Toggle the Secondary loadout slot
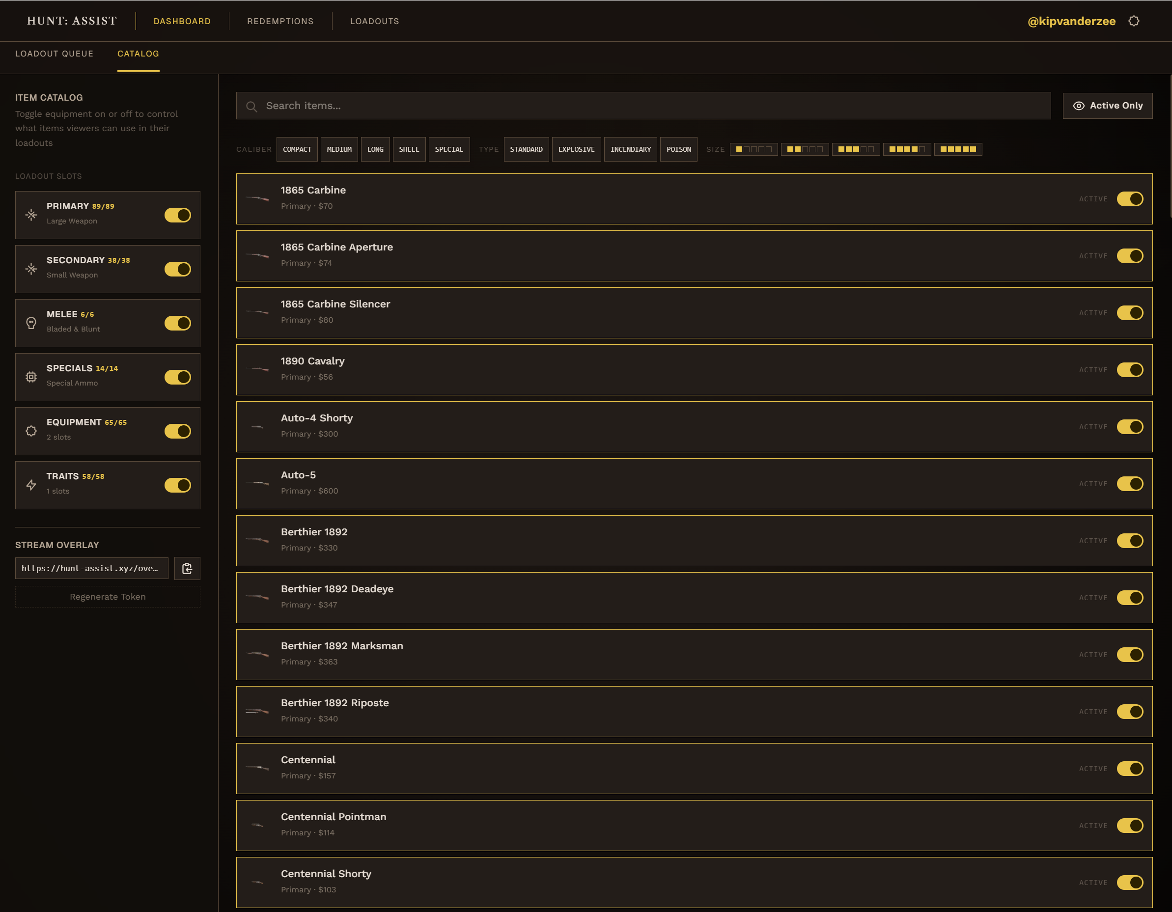This screenshot has height=912, width=1172. pos(178,269)
